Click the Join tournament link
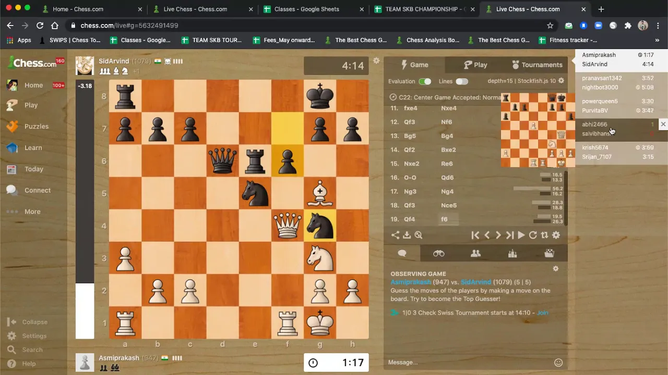This screenshot has height=375, width=668. click(542, 312)
